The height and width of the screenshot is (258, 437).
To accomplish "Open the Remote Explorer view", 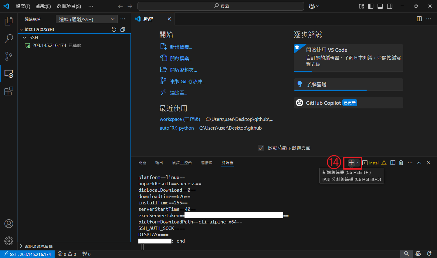I will [x=9, y=74].
